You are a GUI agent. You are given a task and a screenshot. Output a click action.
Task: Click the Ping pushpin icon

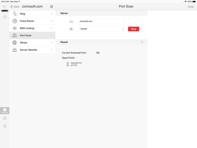(x=15, y=14)
